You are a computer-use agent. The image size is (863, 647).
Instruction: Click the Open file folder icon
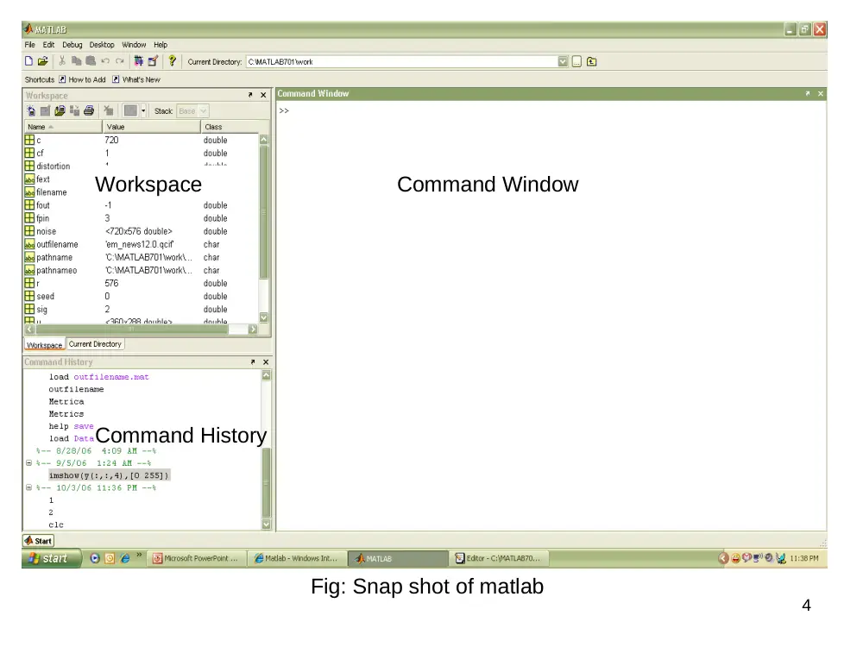pyautogui.click(x=43, y=61)
